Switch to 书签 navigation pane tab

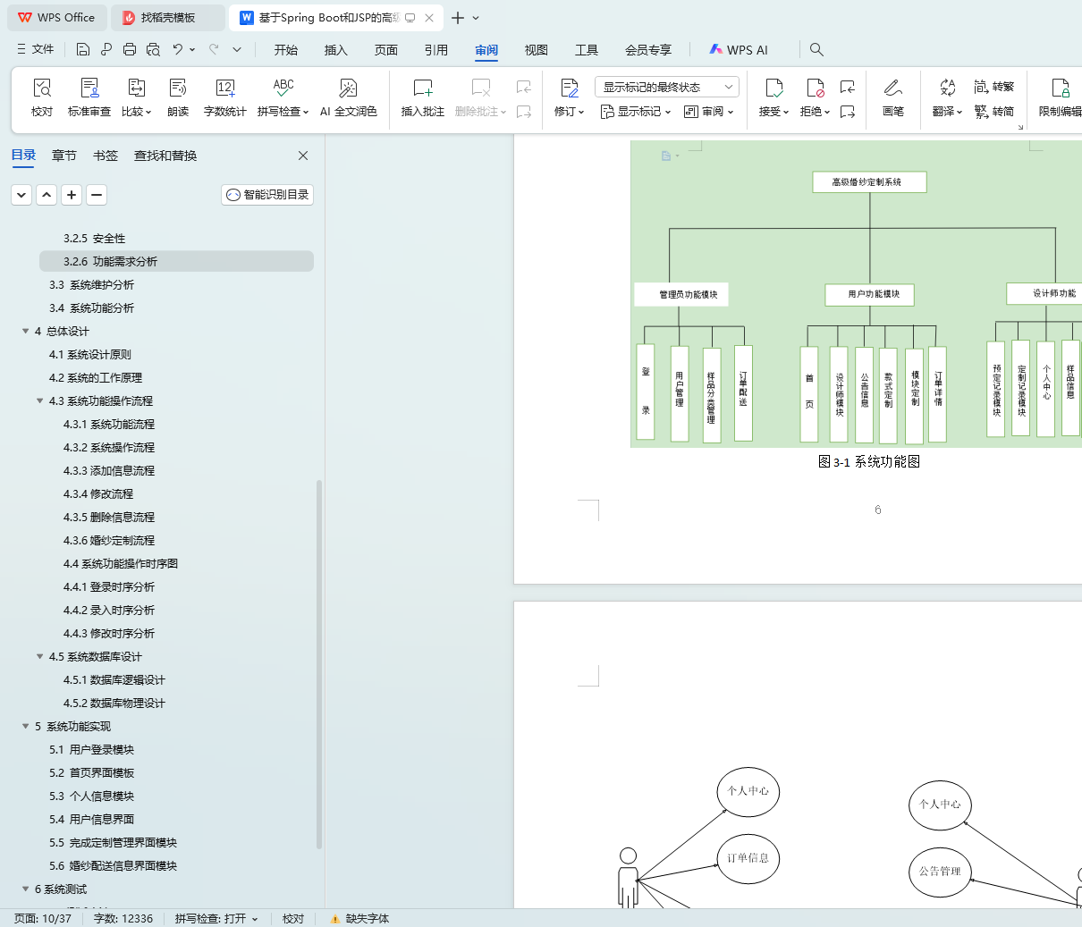[106, 156]
